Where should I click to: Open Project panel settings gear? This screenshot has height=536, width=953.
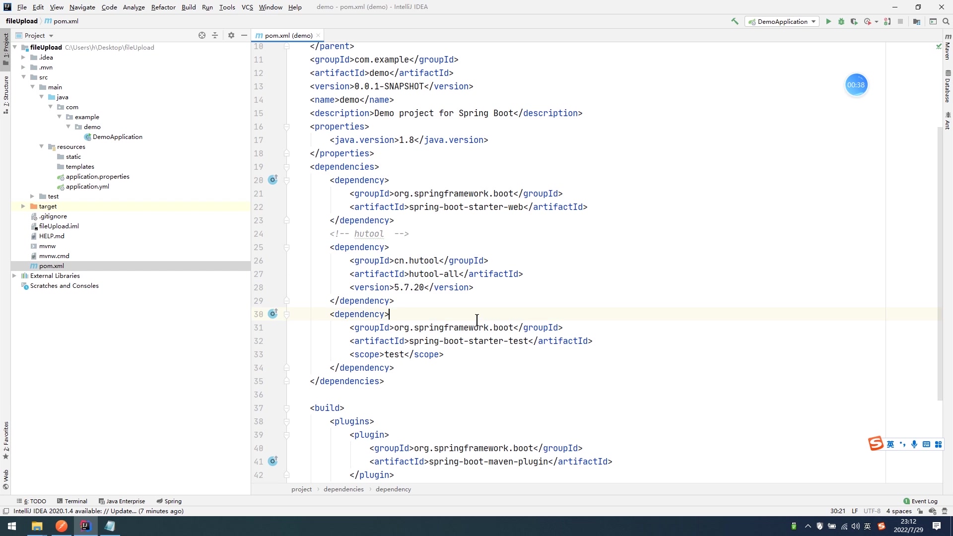[x=231, y=35]
